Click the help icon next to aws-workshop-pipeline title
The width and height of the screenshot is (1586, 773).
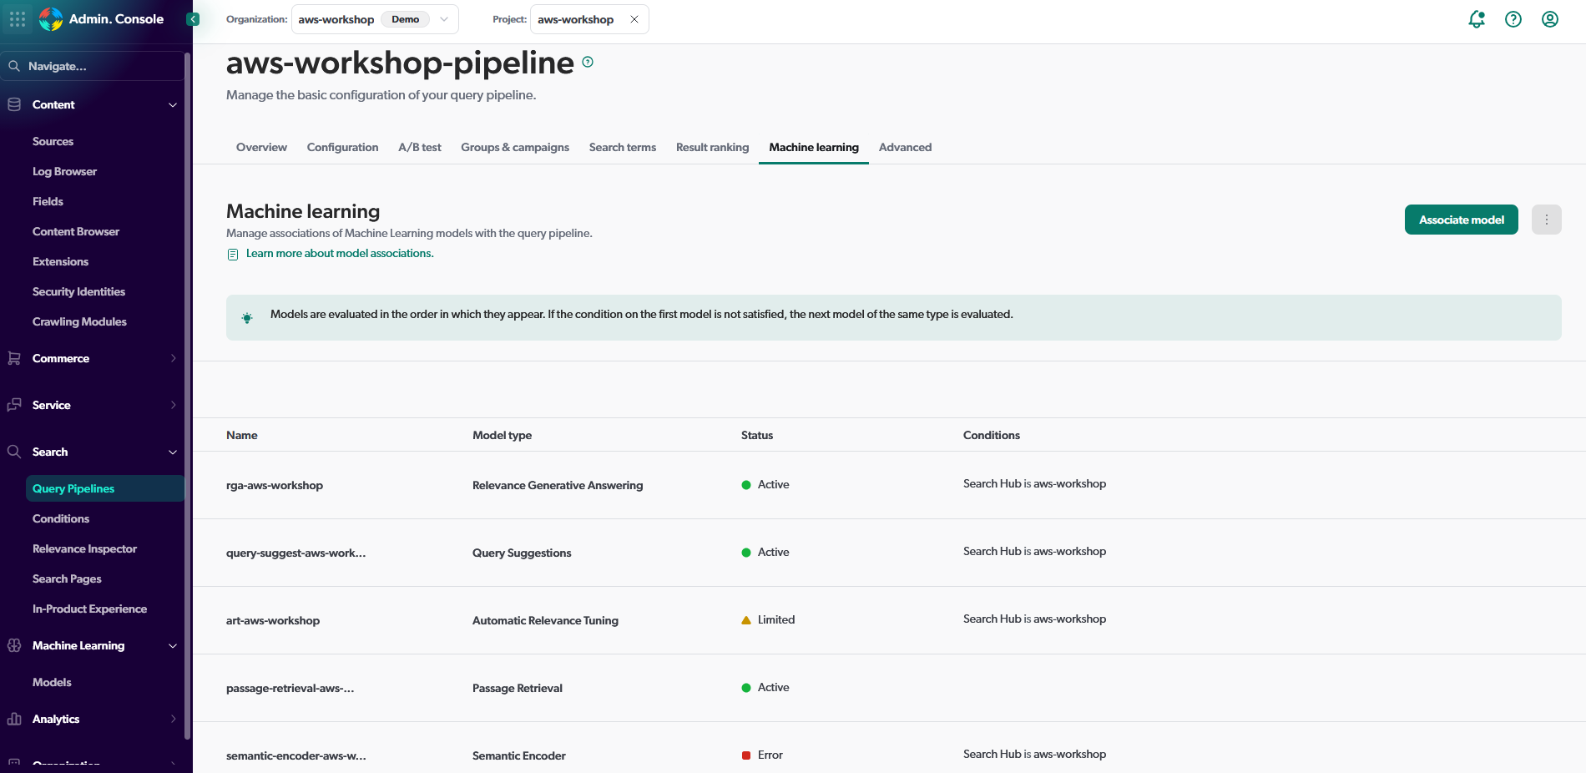click(588, 61)
